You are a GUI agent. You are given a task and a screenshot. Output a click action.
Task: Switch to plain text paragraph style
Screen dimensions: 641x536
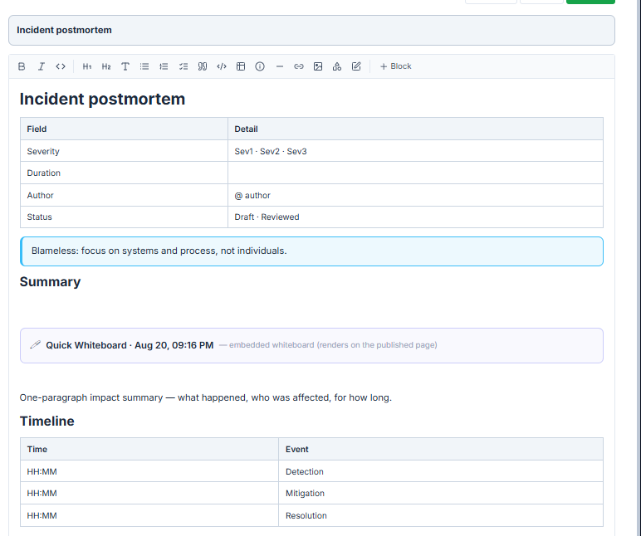coord(125,66)
